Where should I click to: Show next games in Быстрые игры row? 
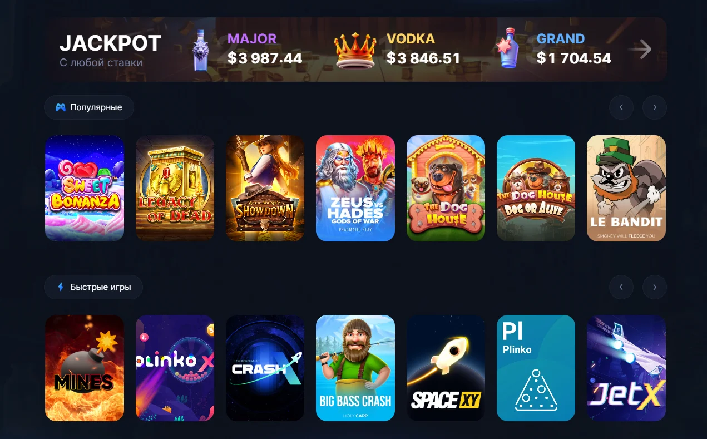655,287
